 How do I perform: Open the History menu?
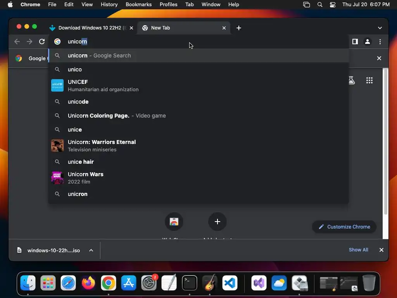point(109,5)
